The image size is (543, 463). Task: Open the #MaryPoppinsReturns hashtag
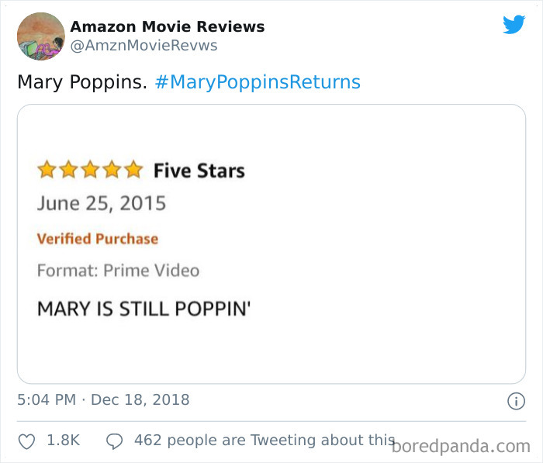pos(258,81)
